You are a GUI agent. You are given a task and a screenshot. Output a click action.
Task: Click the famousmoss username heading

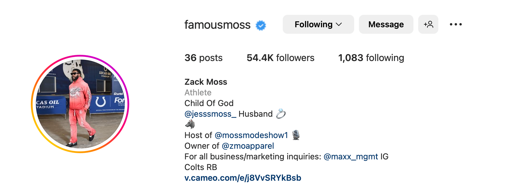point(217,25)
